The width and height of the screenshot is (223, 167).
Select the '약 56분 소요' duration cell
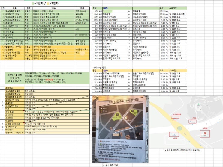click(x=178, y=88)
